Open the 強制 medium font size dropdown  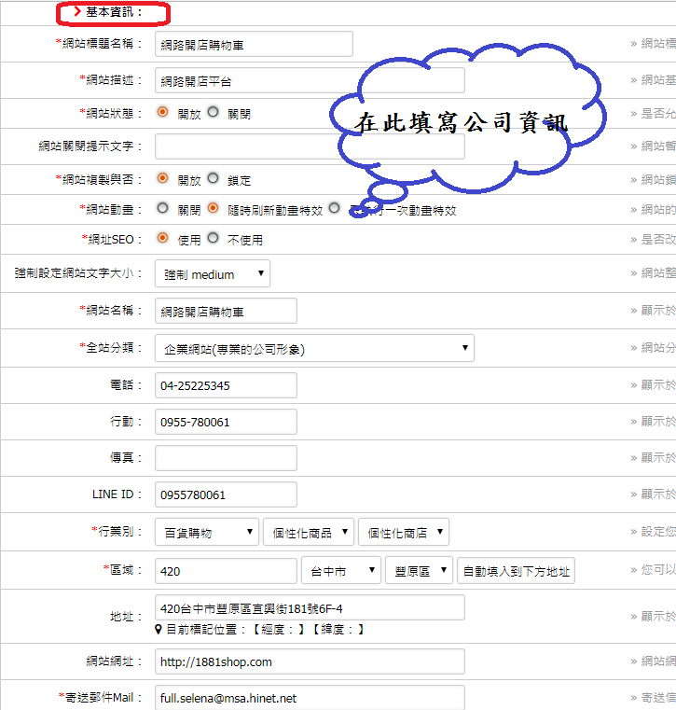pos(213,274)
